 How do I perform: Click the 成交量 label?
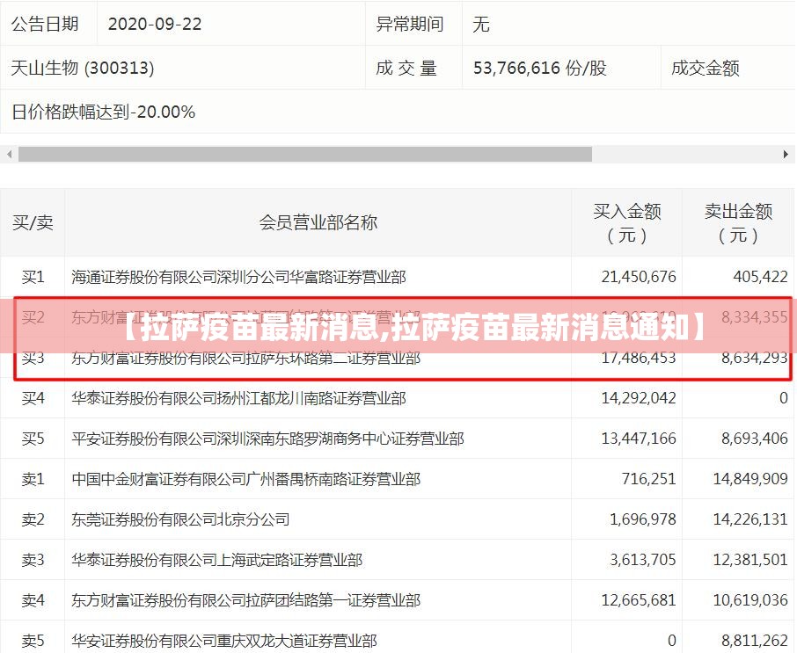click(406, 68)
